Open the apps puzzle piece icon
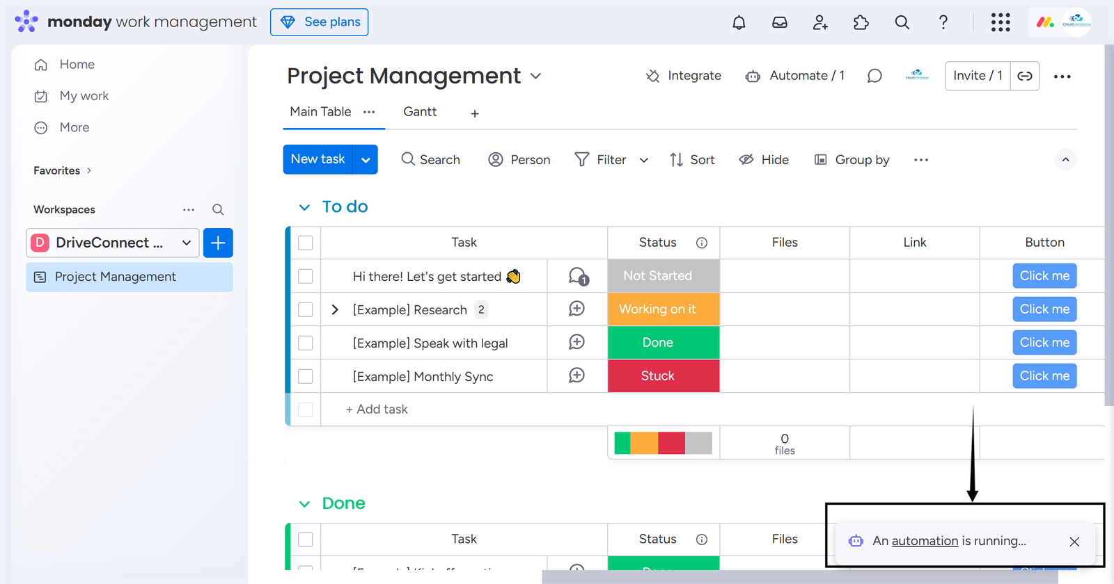Image resolution: width=1114 pixels, height=584 pixels. pyautogui.click(x=861, y=22)
